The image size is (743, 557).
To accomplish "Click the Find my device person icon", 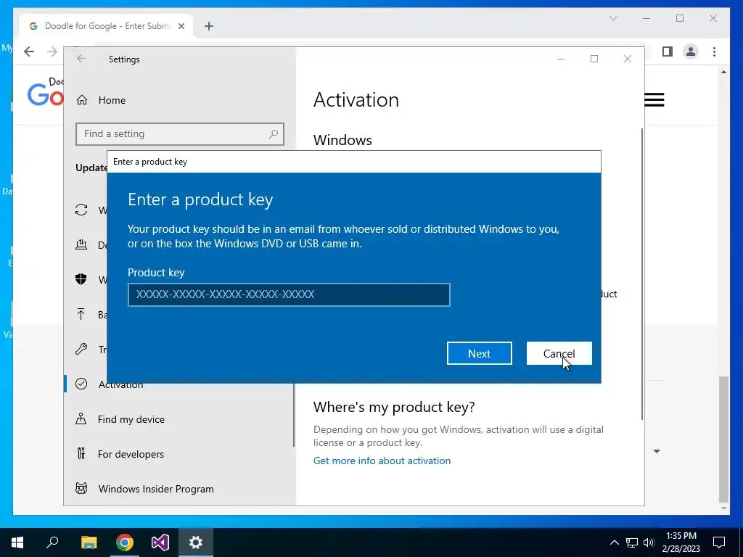I will [x=81, y=418].
